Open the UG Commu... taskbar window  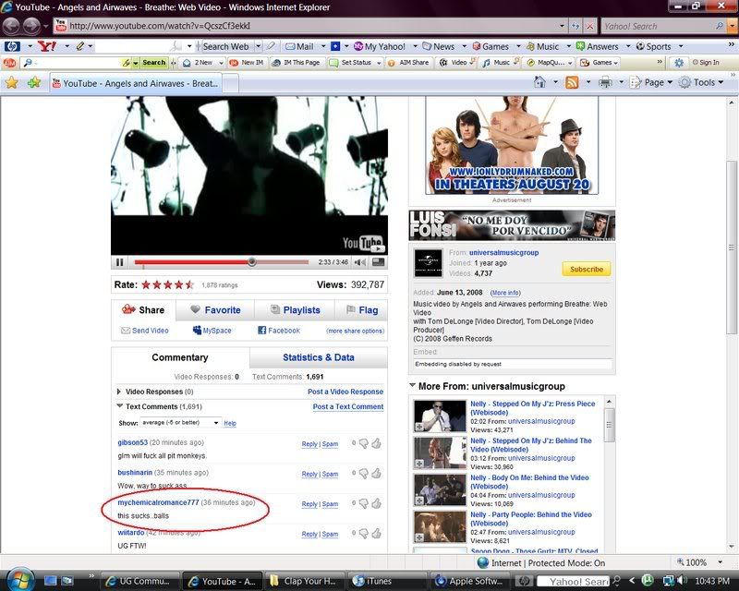pos(139,581)
